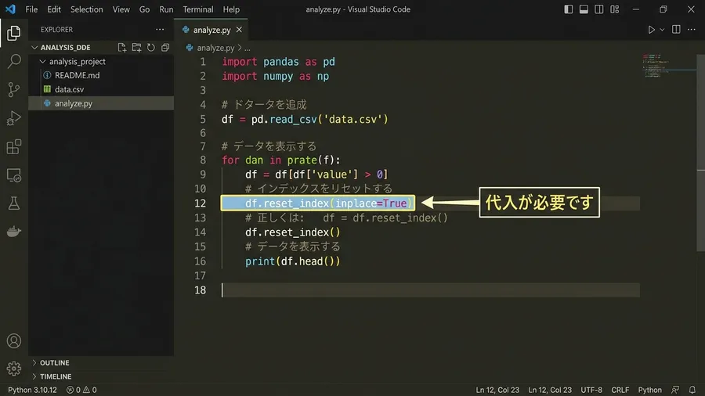This screenshot has height=396, width=705.
Task: Open the Manage gear menu
Action: pos(14,369)
